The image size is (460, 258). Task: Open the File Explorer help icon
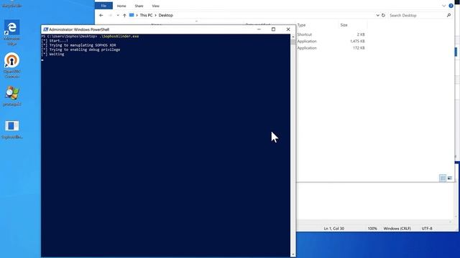(x=451, y=6)
